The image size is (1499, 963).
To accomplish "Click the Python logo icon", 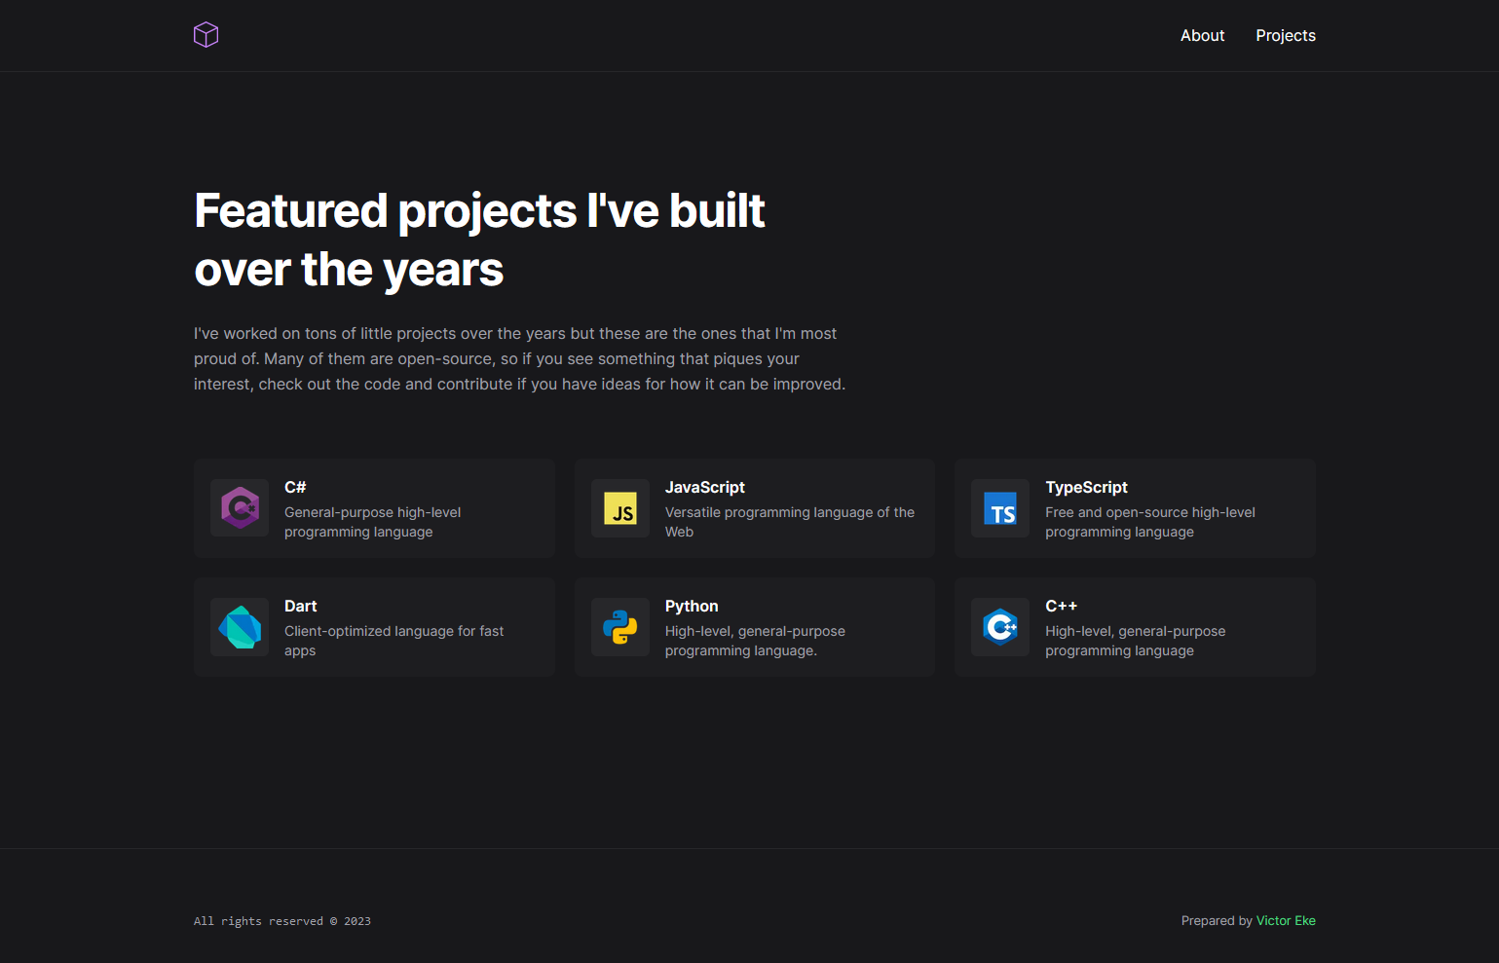I will tap(620, 627).
